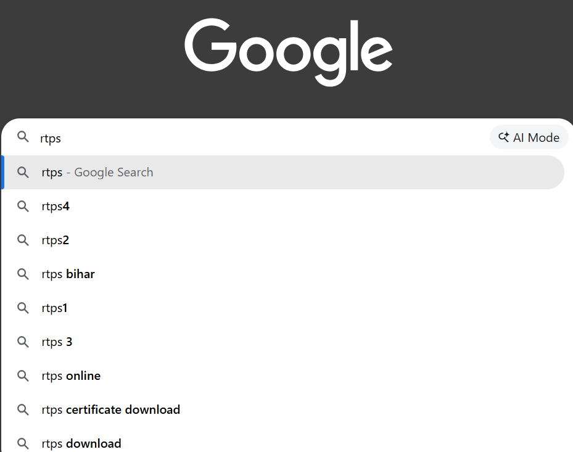Click the Google logo

click(288, 52)
